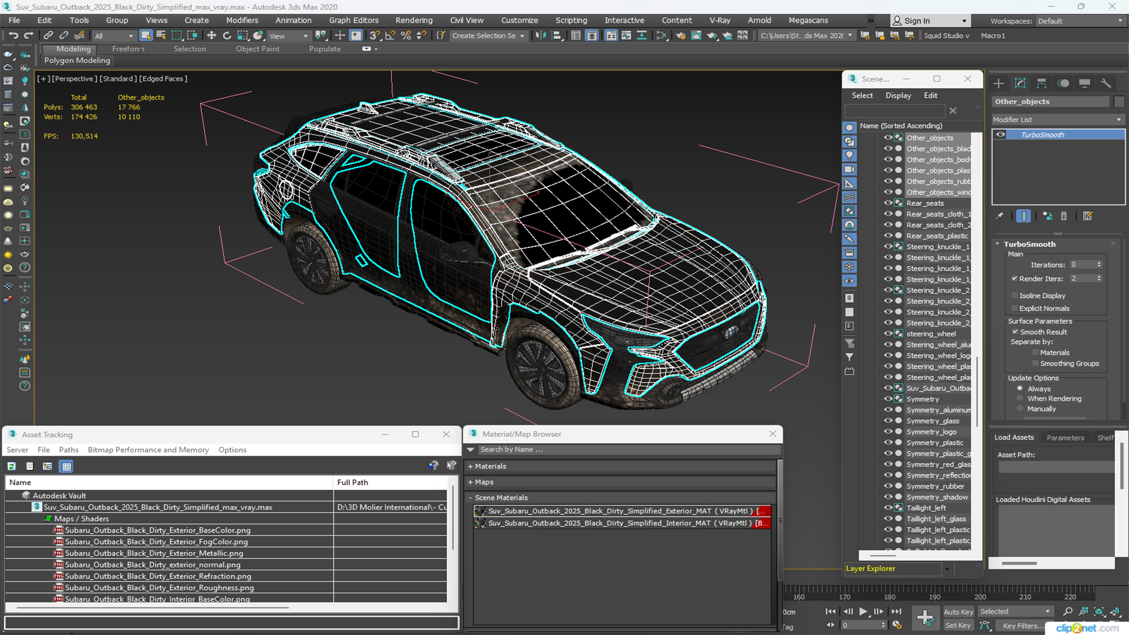Enable the Explicit Normals checkbox

coord(1014,309)
